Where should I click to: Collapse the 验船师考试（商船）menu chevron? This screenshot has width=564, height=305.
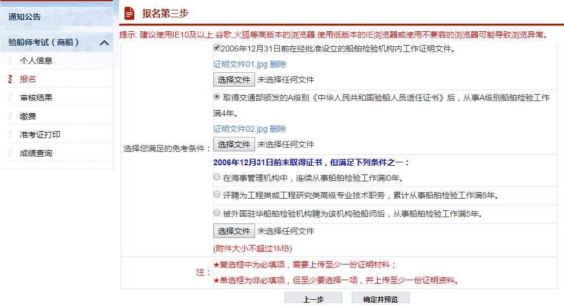pyautogui.click(x=104, y=43)
